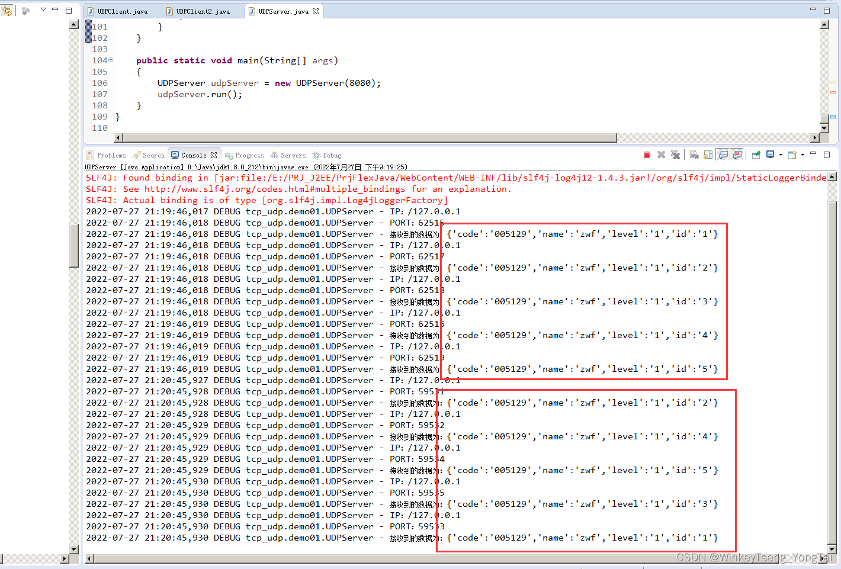Open the Open Console dropdown menu
841x569 pixels.
click(803, 155)
